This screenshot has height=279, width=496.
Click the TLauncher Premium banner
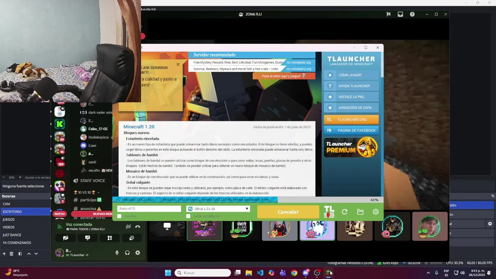point(351,147)
